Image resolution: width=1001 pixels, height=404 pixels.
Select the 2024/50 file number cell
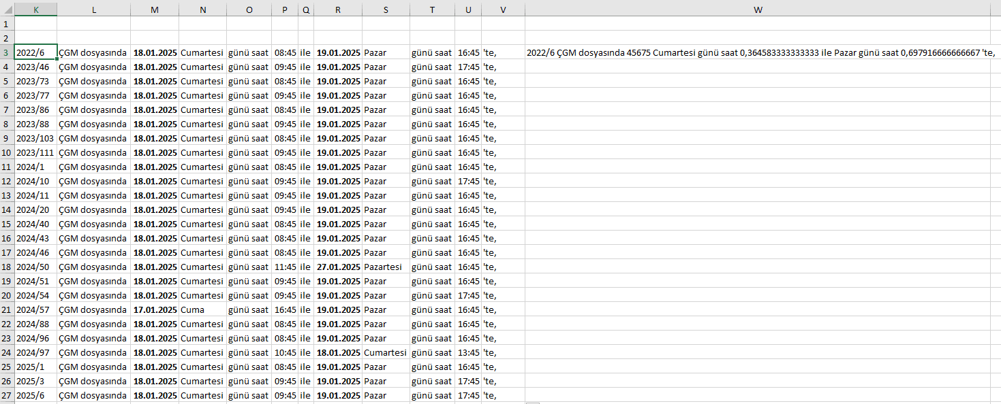[33, 267]
